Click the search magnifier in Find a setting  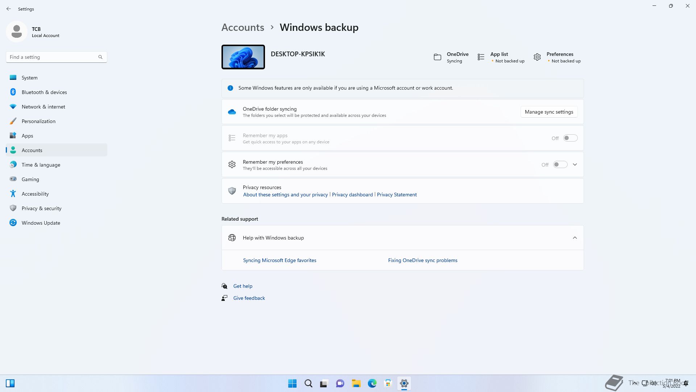point(100,57)
